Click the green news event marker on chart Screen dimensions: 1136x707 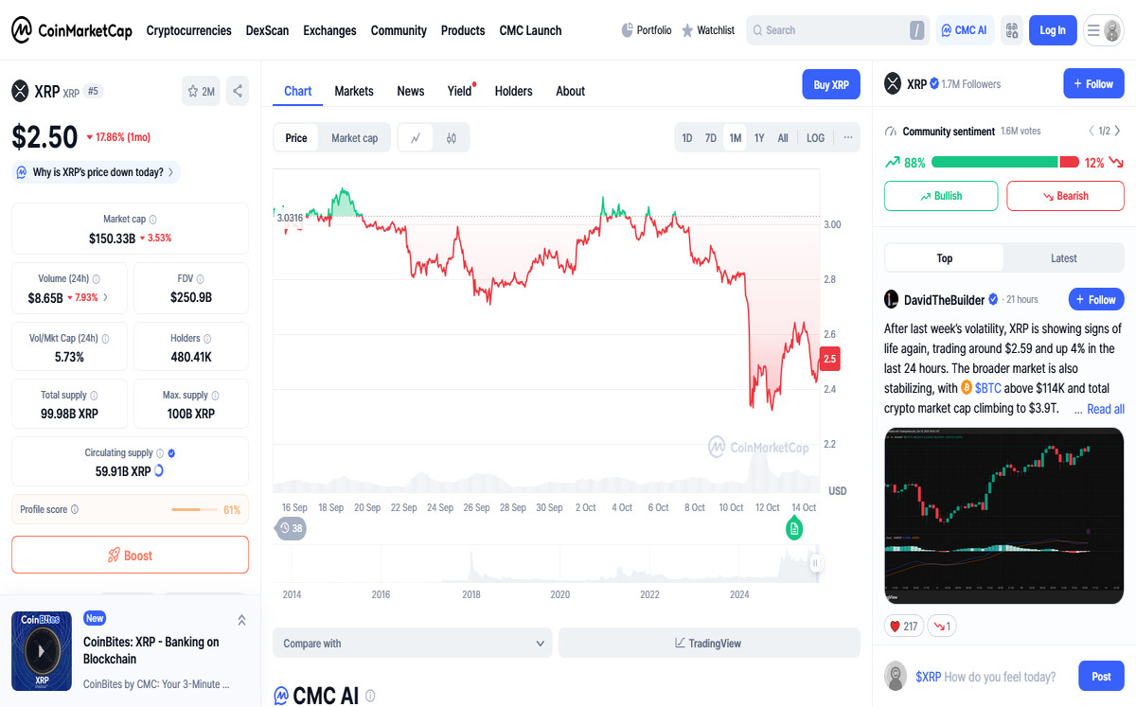pyautogui.click(x=794, y=528)
